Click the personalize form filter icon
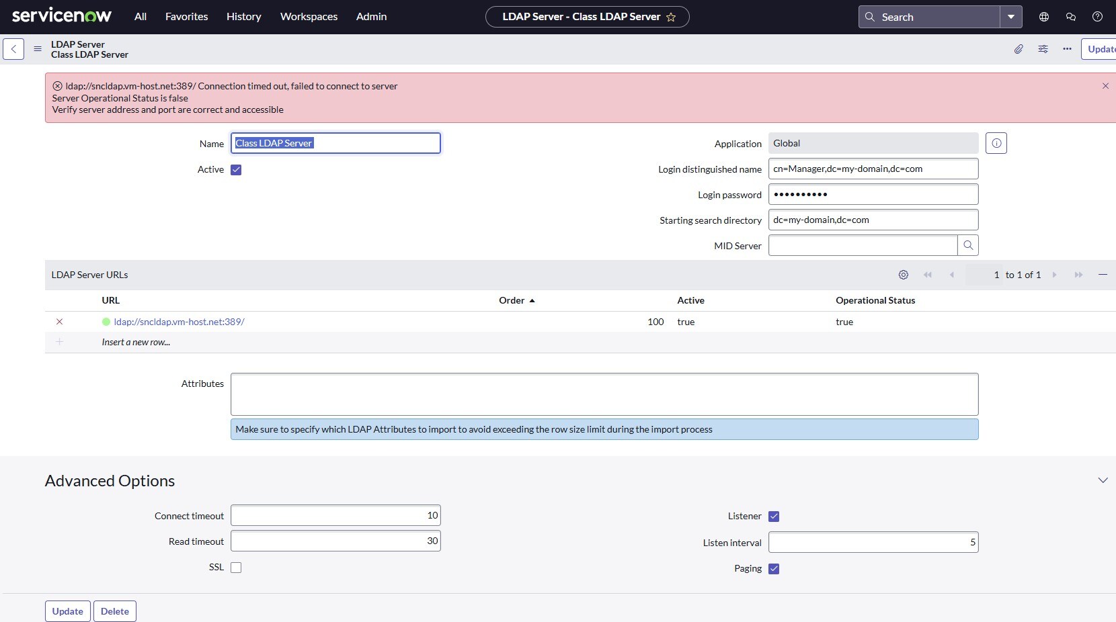 [x=1043, y=49]
